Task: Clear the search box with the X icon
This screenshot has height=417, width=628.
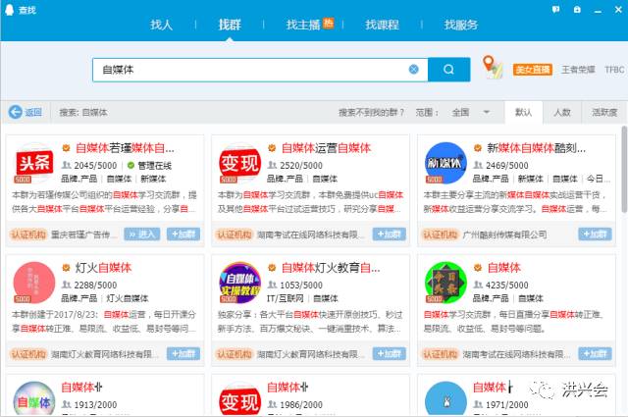Action: tap(414, 70)
